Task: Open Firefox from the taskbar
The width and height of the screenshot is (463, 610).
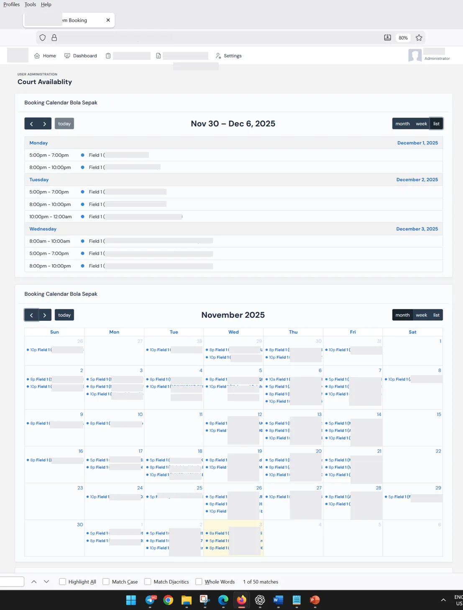Action: pyautogui.click(x=241, y=600)
